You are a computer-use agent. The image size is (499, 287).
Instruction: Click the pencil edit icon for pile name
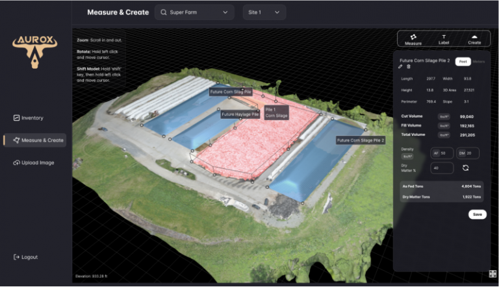pyautogui.click(x=401, y=67)
